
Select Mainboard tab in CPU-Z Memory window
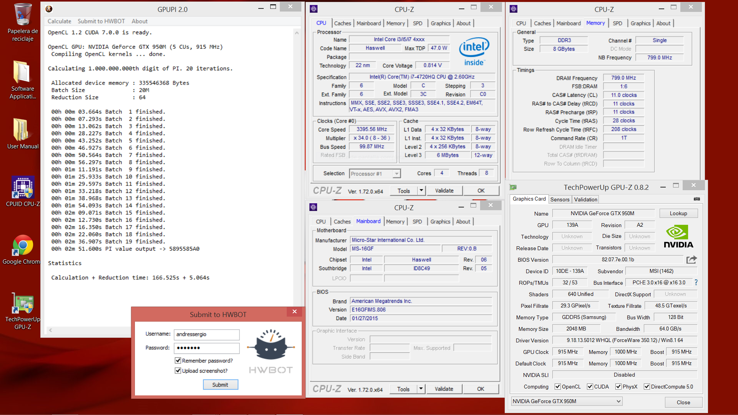pos(568,23)
